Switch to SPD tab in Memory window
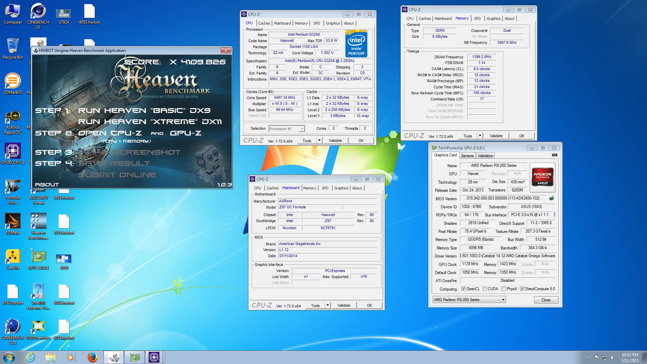This screenshot has height=364, width=647. pos(477,19)
